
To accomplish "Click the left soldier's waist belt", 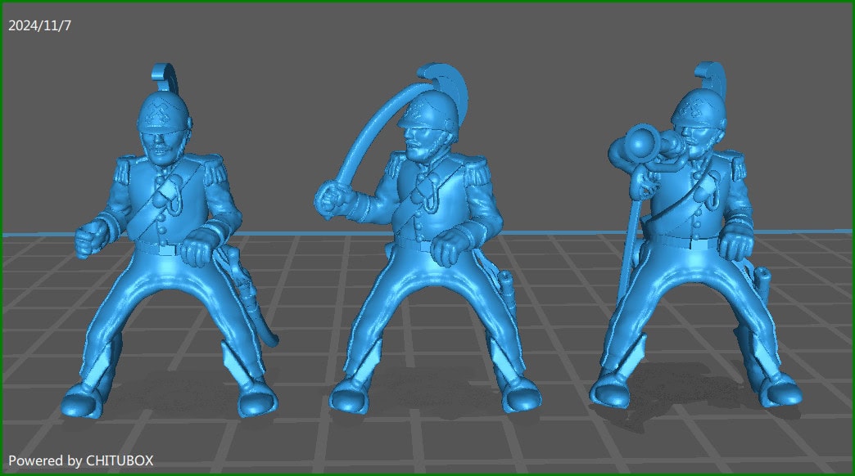I will pyautogui.click(x=162, y=248).
